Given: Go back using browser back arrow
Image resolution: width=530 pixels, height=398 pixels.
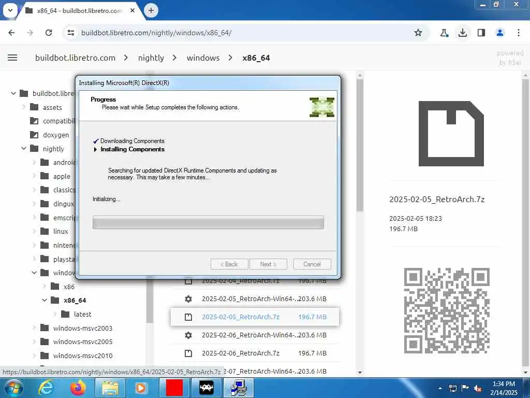Looking at the screenshot, I should click(11, 33).
